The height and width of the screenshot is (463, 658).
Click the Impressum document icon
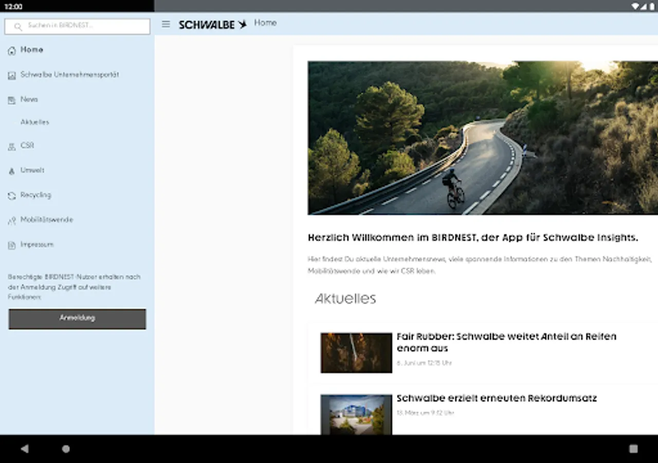point(12,245)
